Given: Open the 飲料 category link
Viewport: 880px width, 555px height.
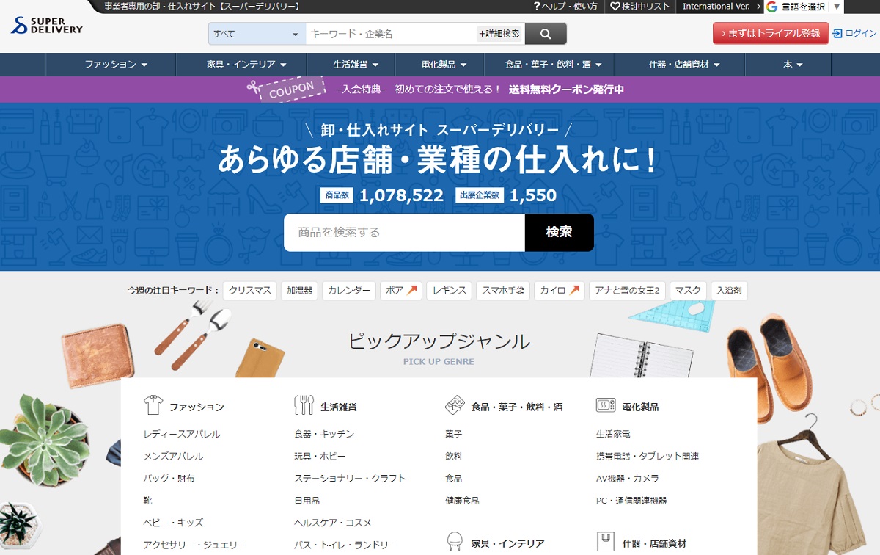Looking at the screenshot, I should point(454,456).
